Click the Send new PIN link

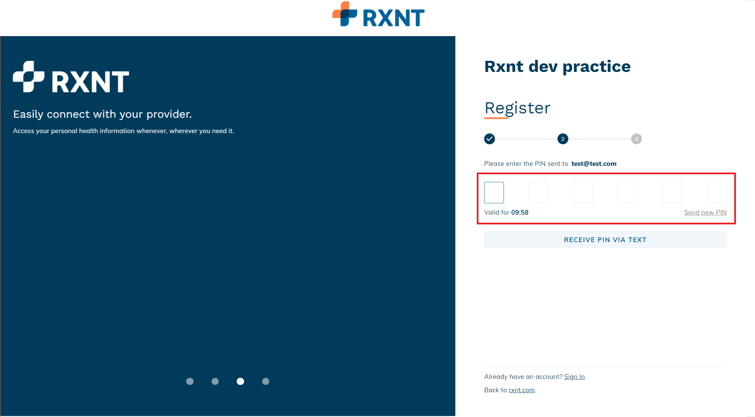[x=705, y=212]
